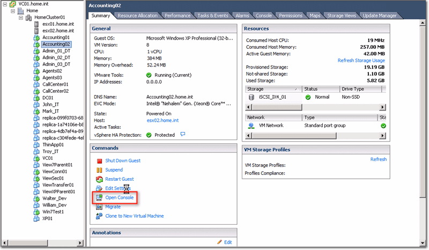Open the Resource Allocation tab
429x250 pixels.
coord(138,16)
